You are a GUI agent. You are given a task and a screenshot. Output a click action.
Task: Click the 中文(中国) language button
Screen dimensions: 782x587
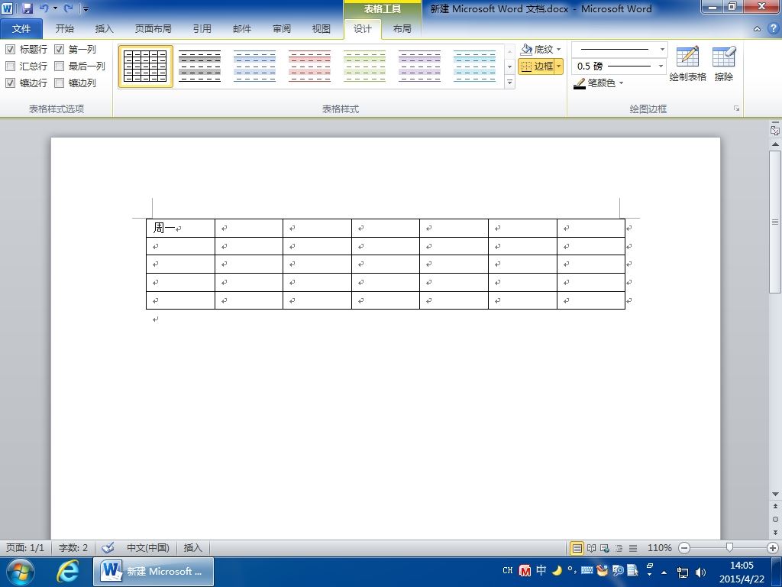pos(148,548)
